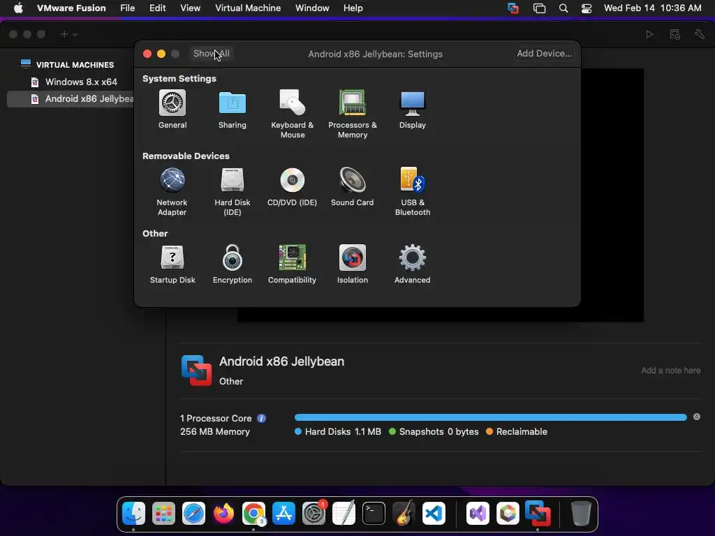
Task: Open the Window menu
Action: (312, 8)
